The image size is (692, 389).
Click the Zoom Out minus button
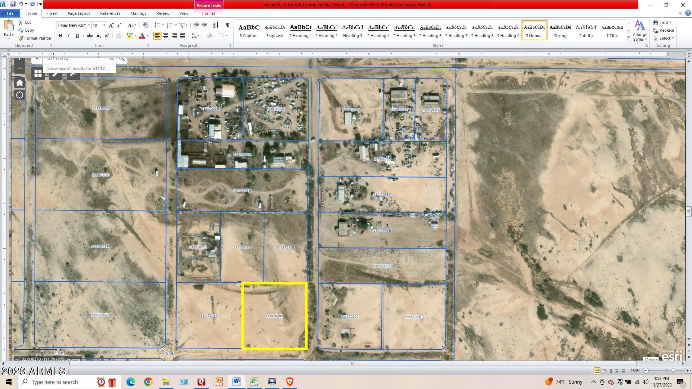[x=646, y=371]
